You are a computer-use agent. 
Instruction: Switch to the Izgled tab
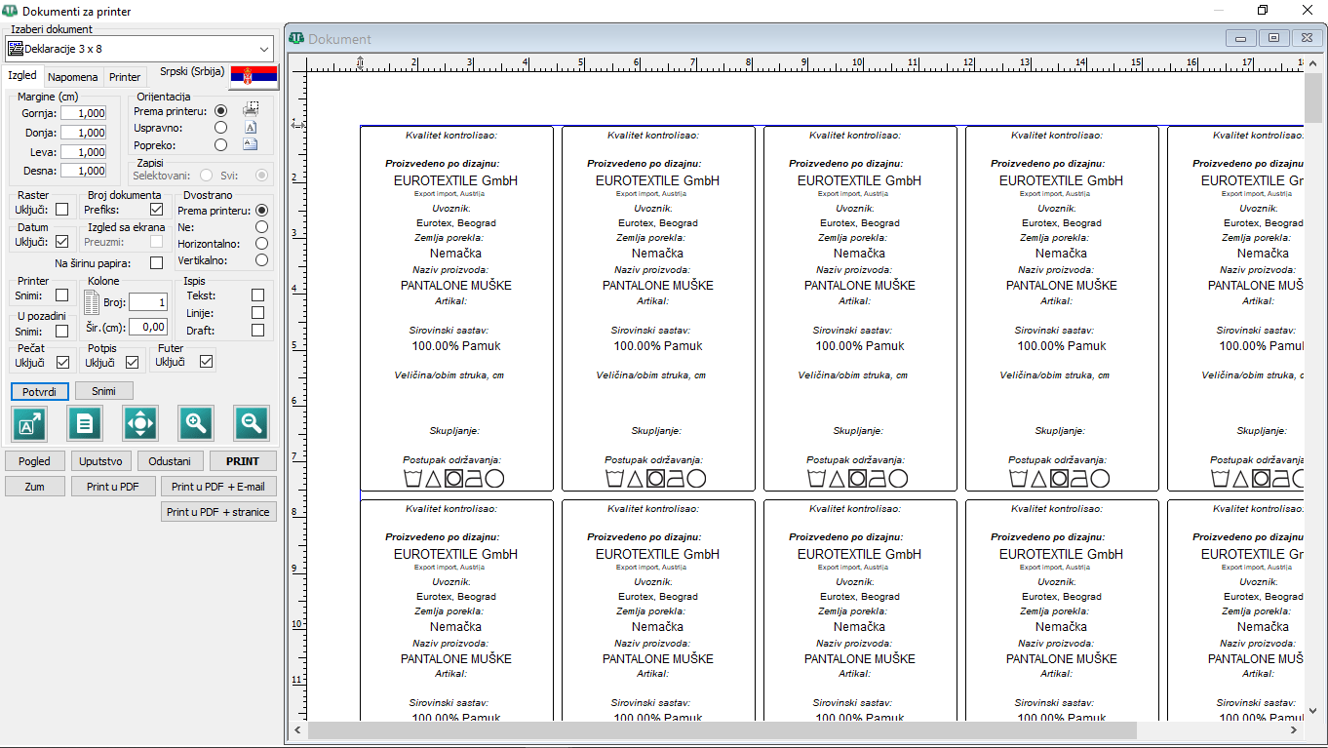pyautogui.click(x=21, y=76)
